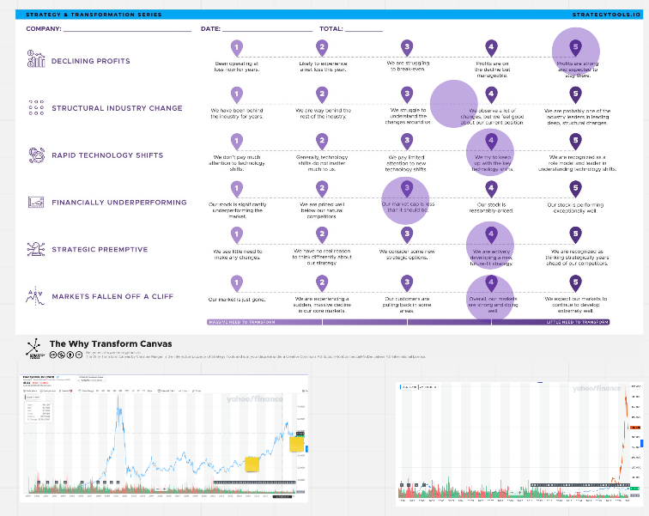The width and height of the screenshot is (649, 516).
Task: Select purple circle on Financially Underperforming score 3
Action: click(x=405, y=200)
